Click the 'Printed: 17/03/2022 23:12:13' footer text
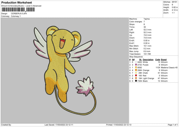Viewport: 179px width, 127px height. pos(119,125)
